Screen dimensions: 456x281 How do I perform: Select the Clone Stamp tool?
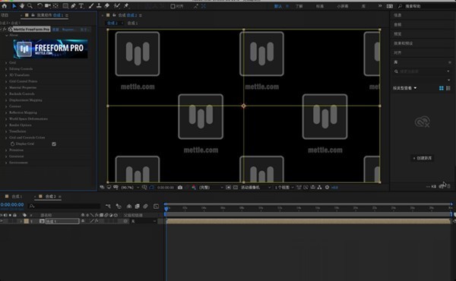click(x=99, y=6)
